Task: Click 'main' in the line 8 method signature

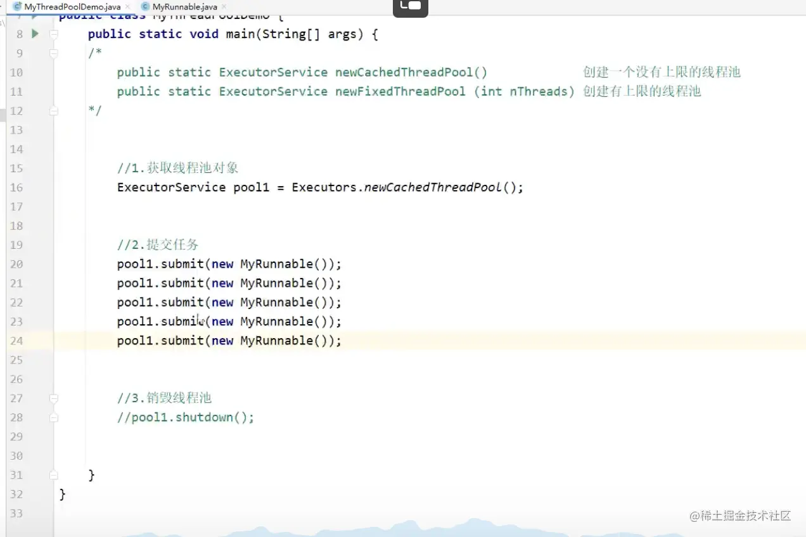Action: click(240, 34)
